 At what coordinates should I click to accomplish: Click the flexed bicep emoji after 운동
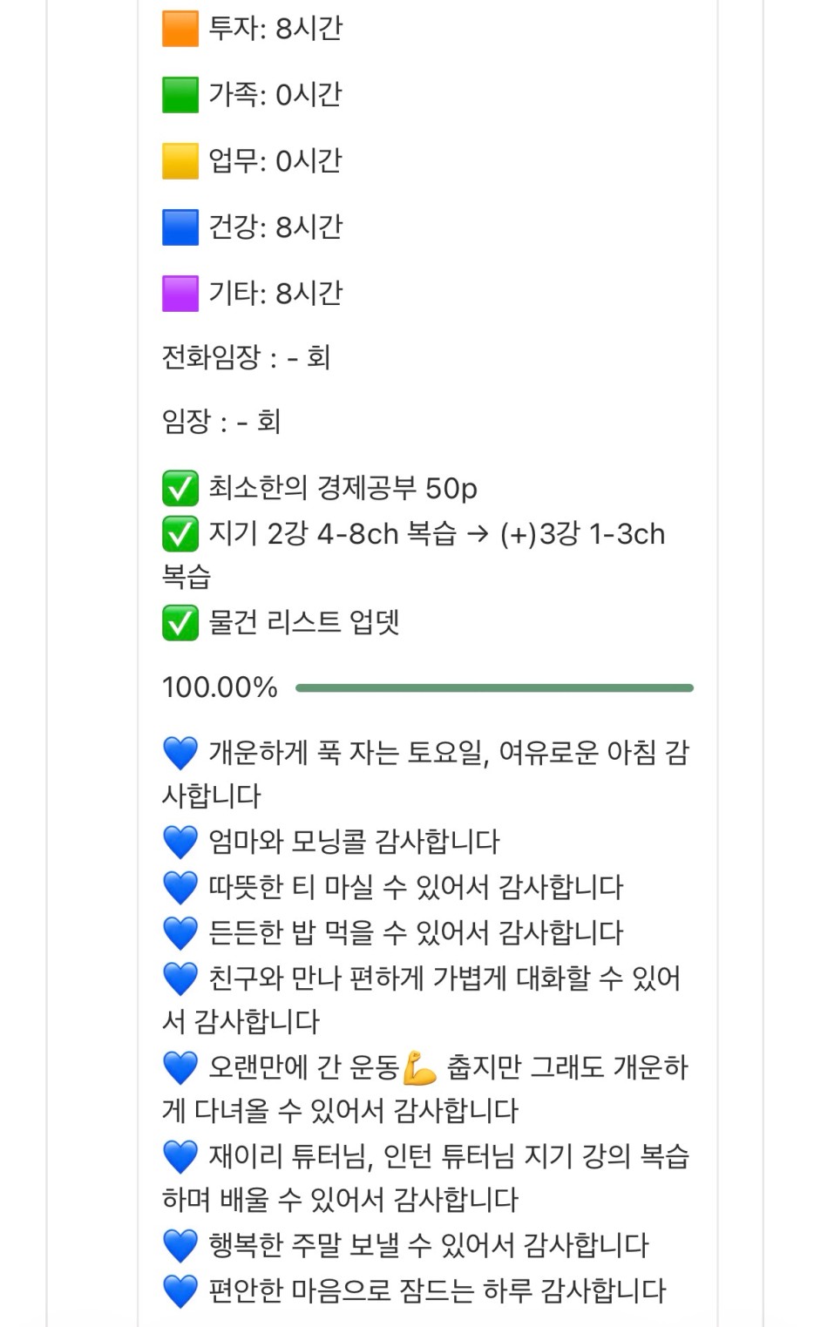click(420, 1068)
